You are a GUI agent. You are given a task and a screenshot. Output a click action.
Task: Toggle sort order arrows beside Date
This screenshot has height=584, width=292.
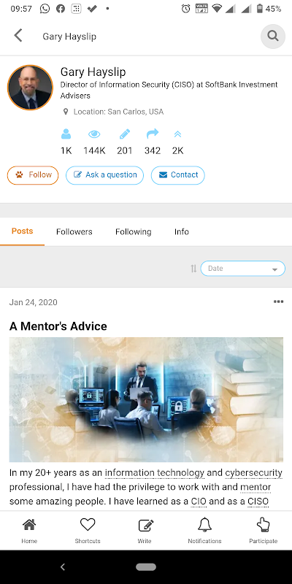(x=193, y=269)
